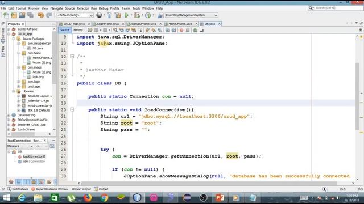Click the Stop Macro Recording icon
The width and height of the screenshot is (364, 204).
(188, 30)
